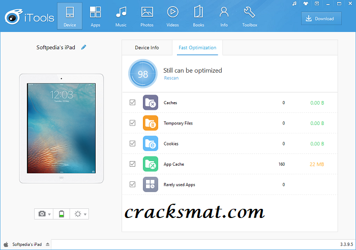Switch to the Device Info tab
This screenshot has height=250, width=356.
(147, 48)
